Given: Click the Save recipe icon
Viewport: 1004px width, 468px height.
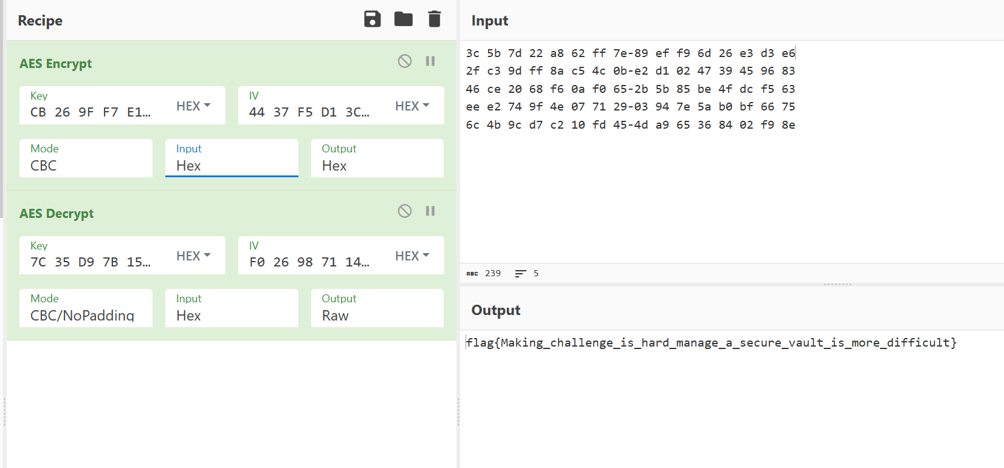Looking at the screenshot, I should (372, 19).
